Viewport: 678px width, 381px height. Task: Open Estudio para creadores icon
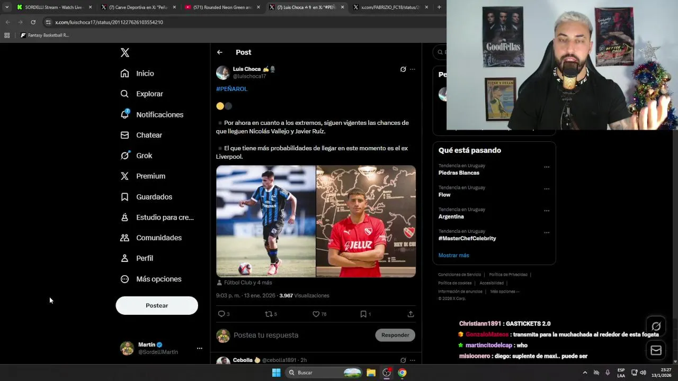click(124, 217)
